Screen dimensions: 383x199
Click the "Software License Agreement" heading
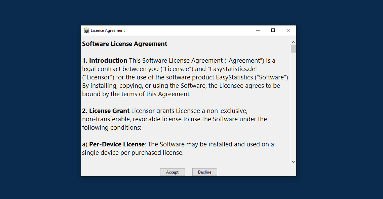click(x=125, y=44)
